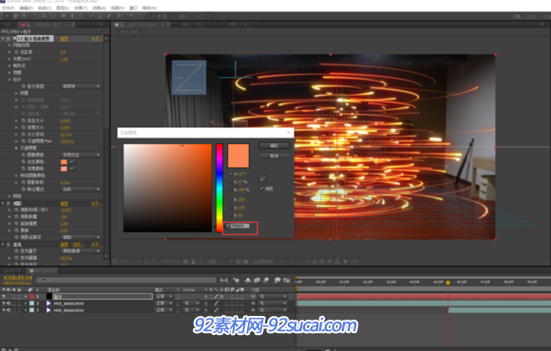Click the top confirm button in the color dialog
This screenshot has height=351, width=551.
pos(275,145)
